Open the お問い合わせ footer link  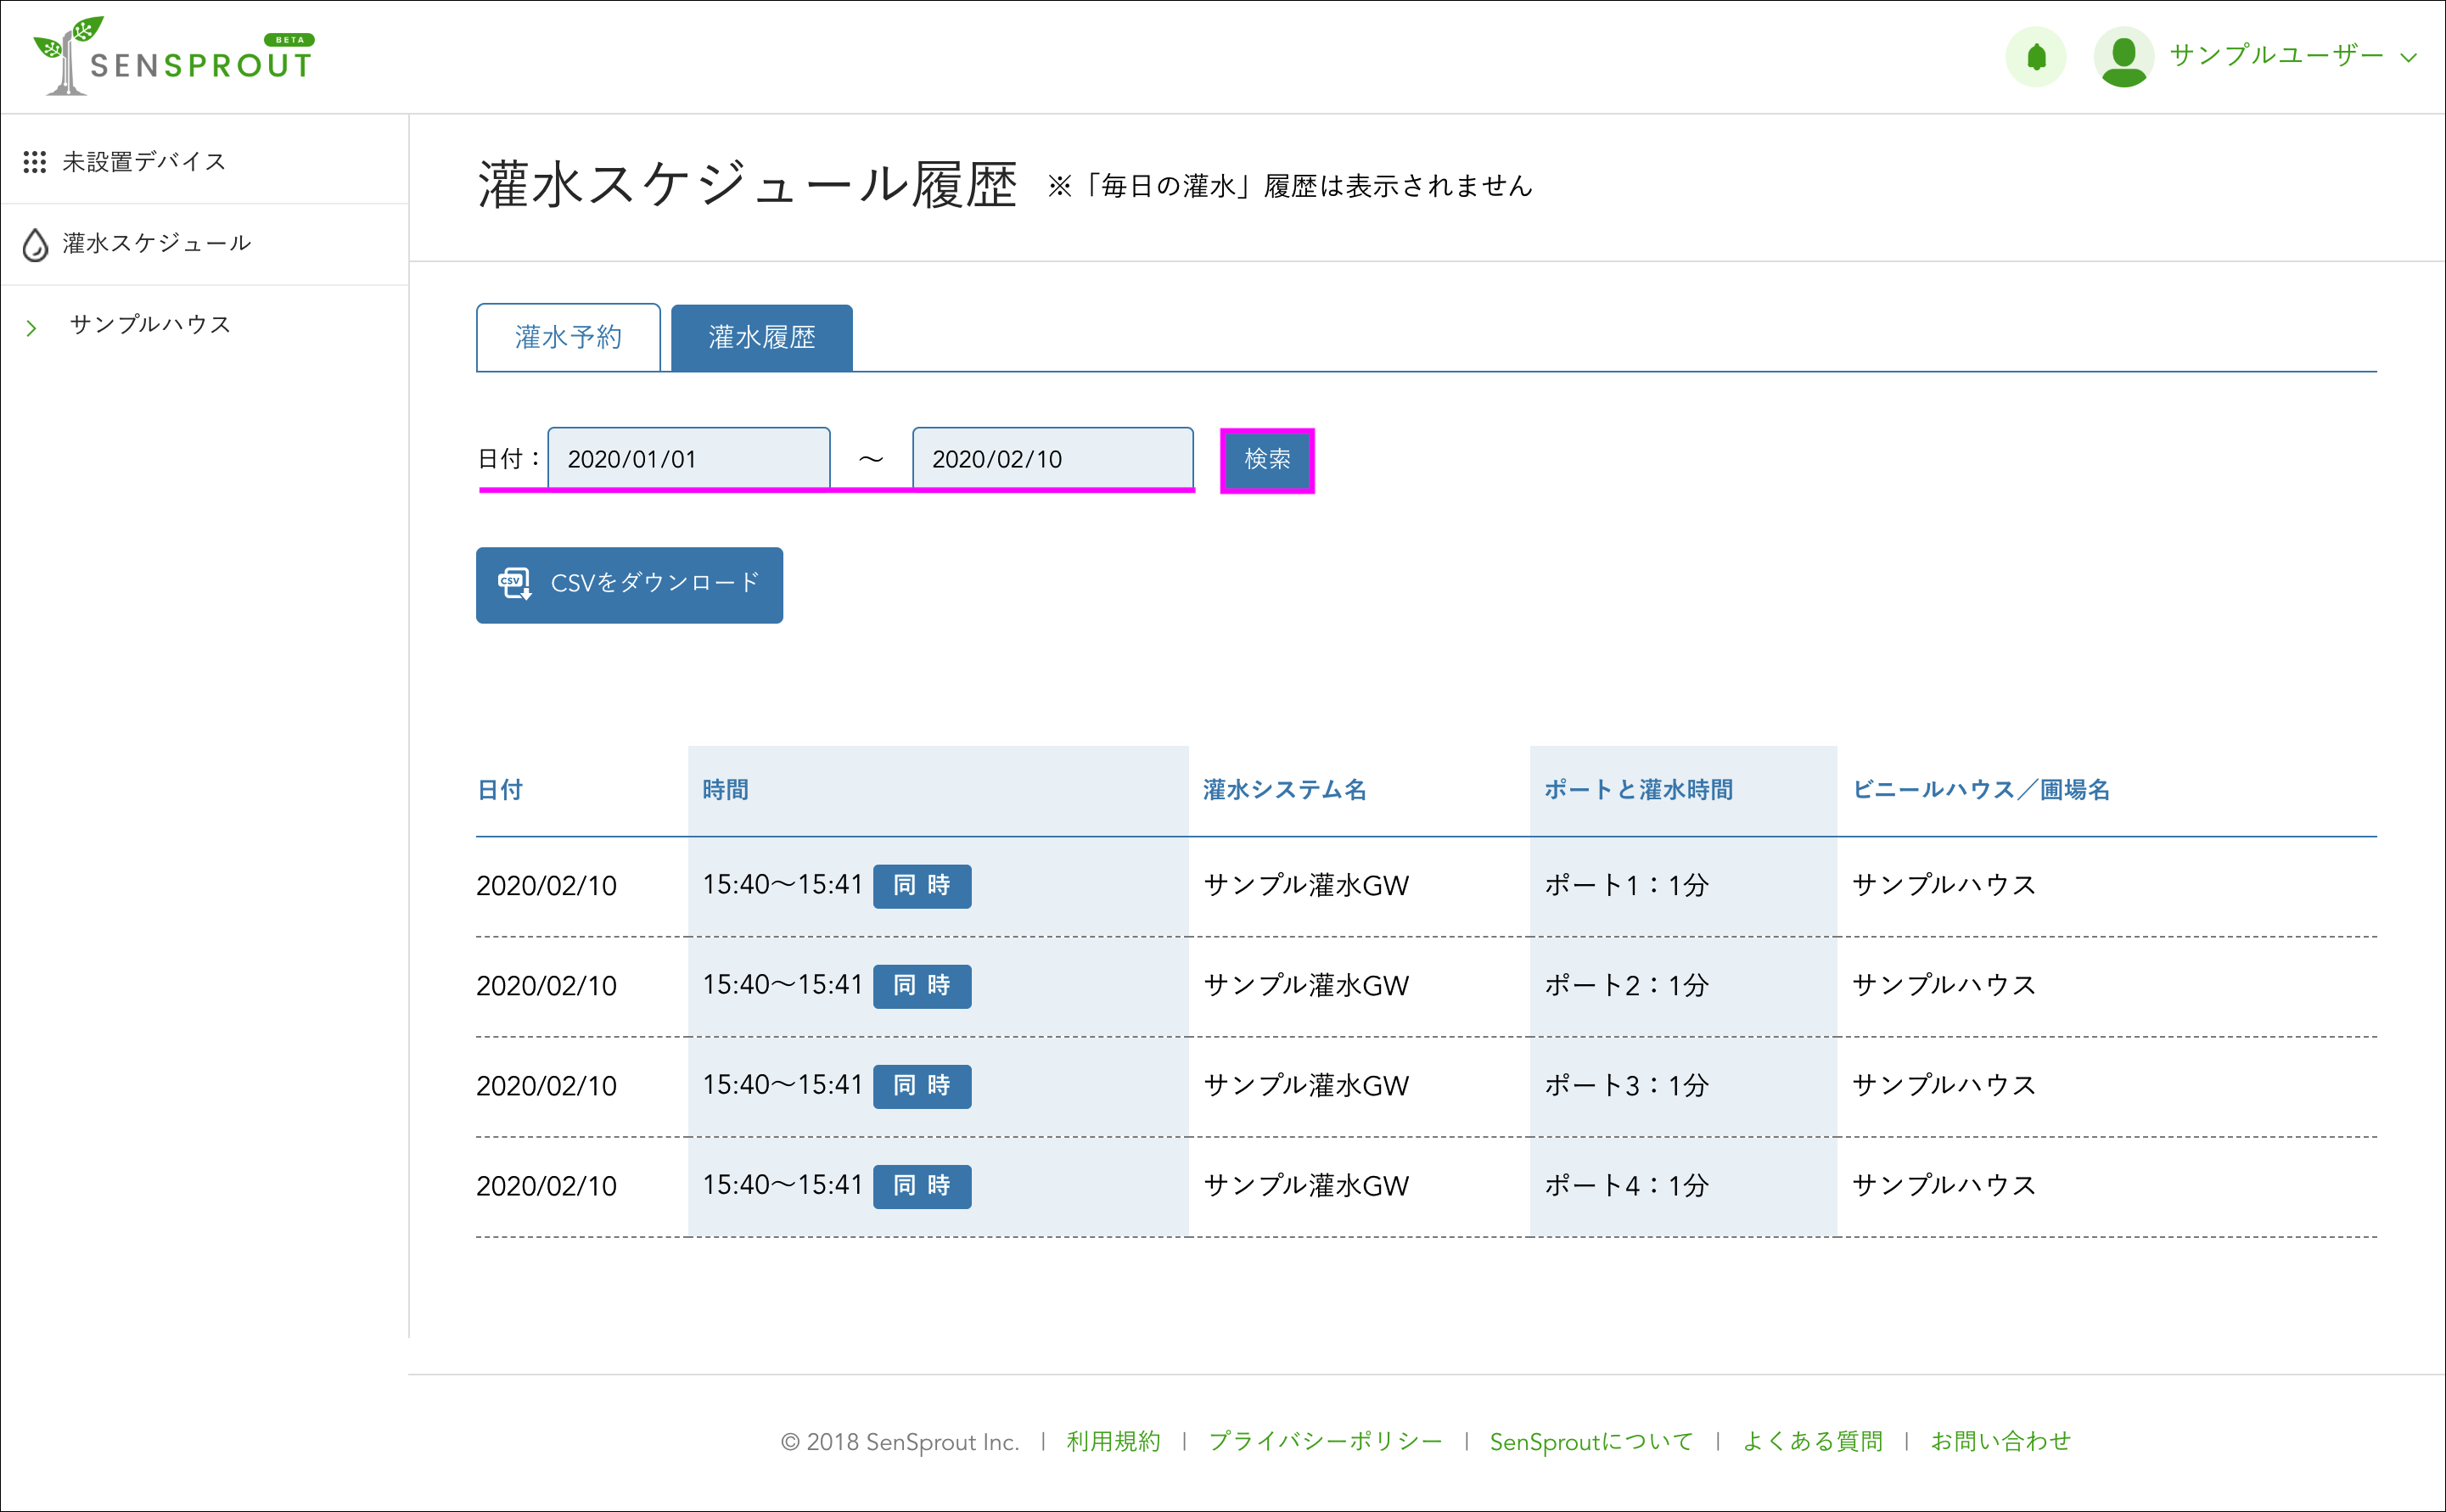pyautogui.click(x=2000, y=1442)
